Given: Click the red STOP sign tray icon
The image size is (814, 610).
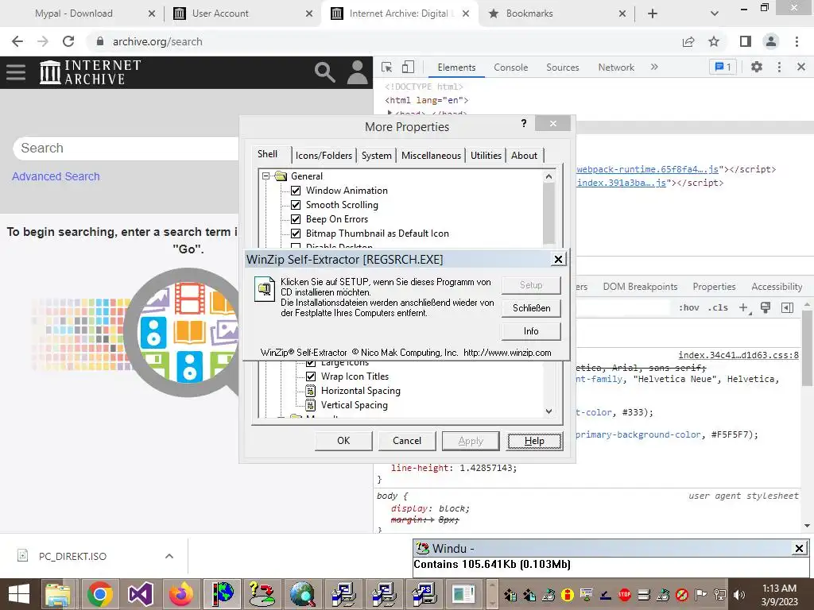Looking at the screenshot, I should click(x=625, y=594).
